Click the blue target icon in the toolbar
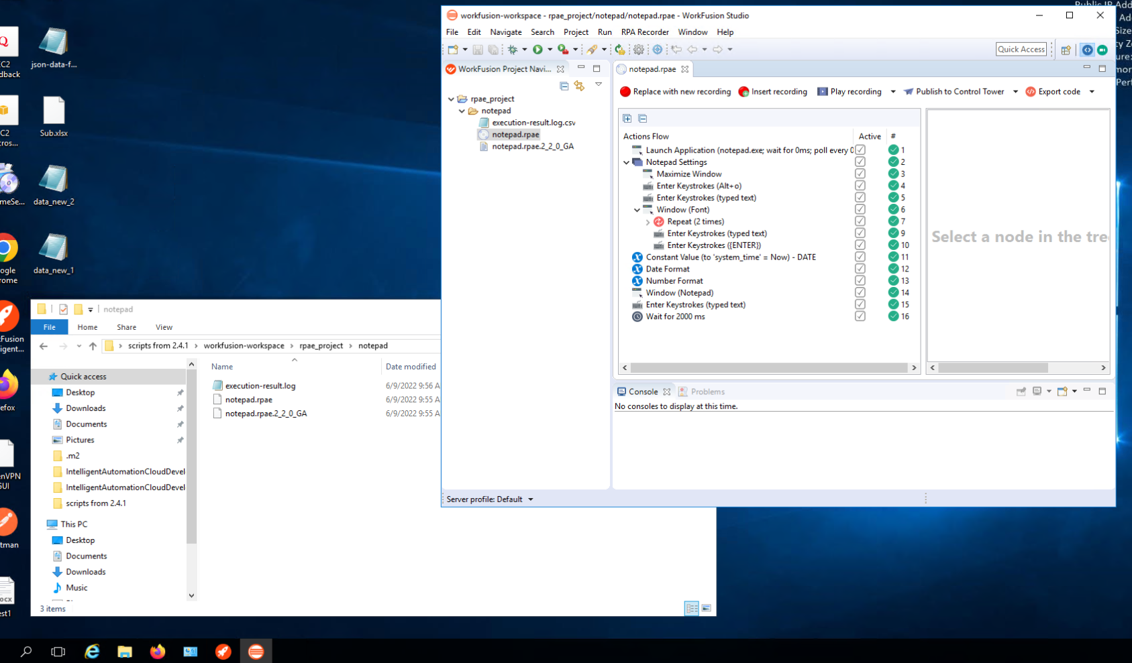 coord(658,50)
